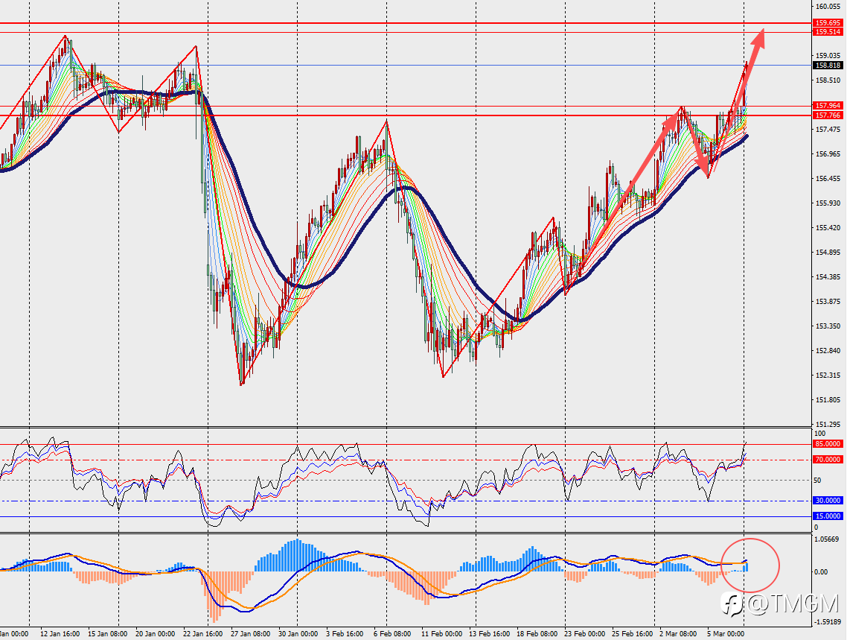Click the 157.475 price axis label
Viewport: 847px width, 640px height.
point(828,129)
